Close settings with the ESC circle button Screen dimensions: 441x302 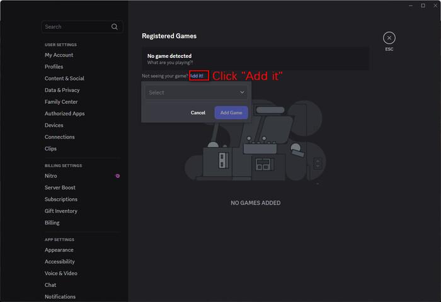coord(389,38)
